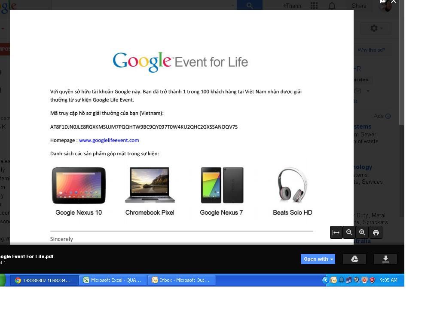Switch to the Microsoft Excel taskbar window
Image resolution: width=440 pixels, height=336 pixels.
tap(113, 280)
